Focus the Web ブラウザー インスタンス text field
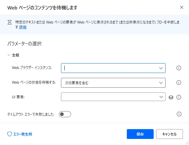Viewport: 189px width, 145px height. (x=110, y=68)
